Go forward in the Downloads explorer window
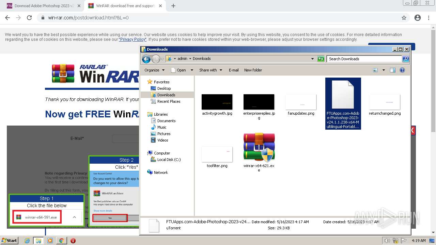 156,59
